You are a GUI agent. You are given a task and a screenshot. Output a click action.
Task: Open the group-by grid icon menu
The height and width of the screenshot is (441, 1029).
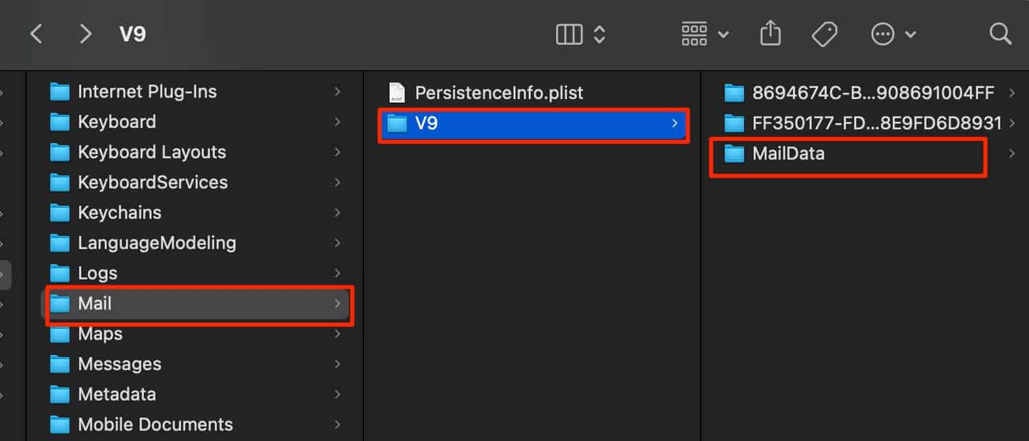coord(705,34)
